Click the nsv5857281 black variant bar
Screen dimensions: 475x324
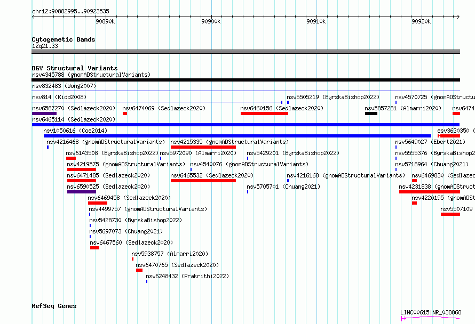tap(371, 114)
